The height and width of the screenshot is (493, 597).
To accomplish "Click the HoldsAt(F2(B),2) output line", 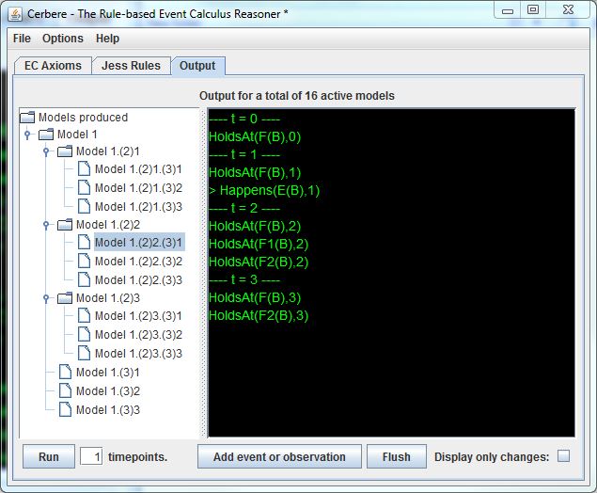I will coord(259,262).
